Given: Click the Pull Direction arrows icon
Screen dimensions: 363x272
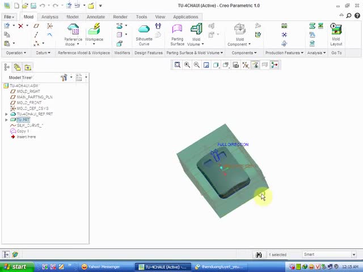Looking at the screenshot, I should point(158,25).
